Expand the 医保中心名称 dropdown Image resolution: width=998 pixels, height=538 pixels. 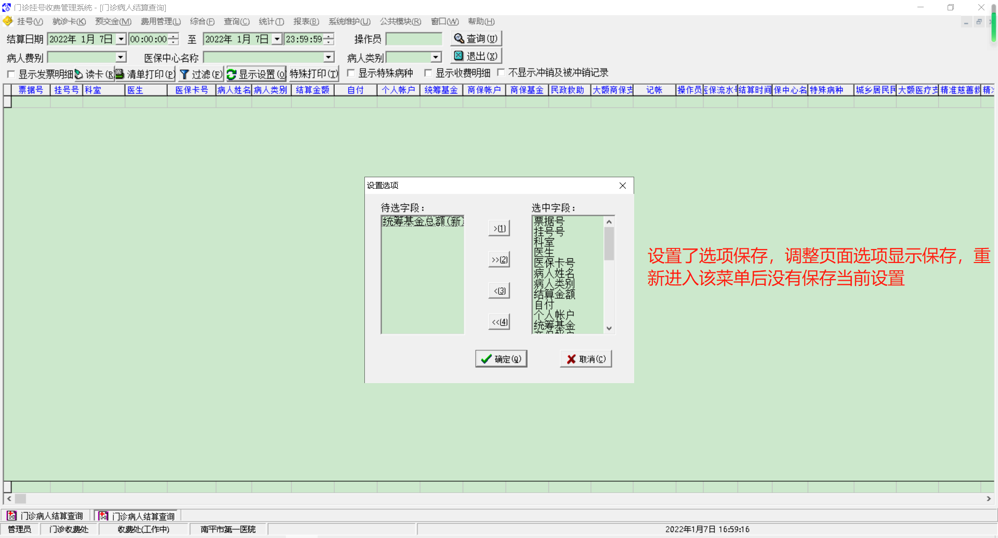click(x=329, y=57)
